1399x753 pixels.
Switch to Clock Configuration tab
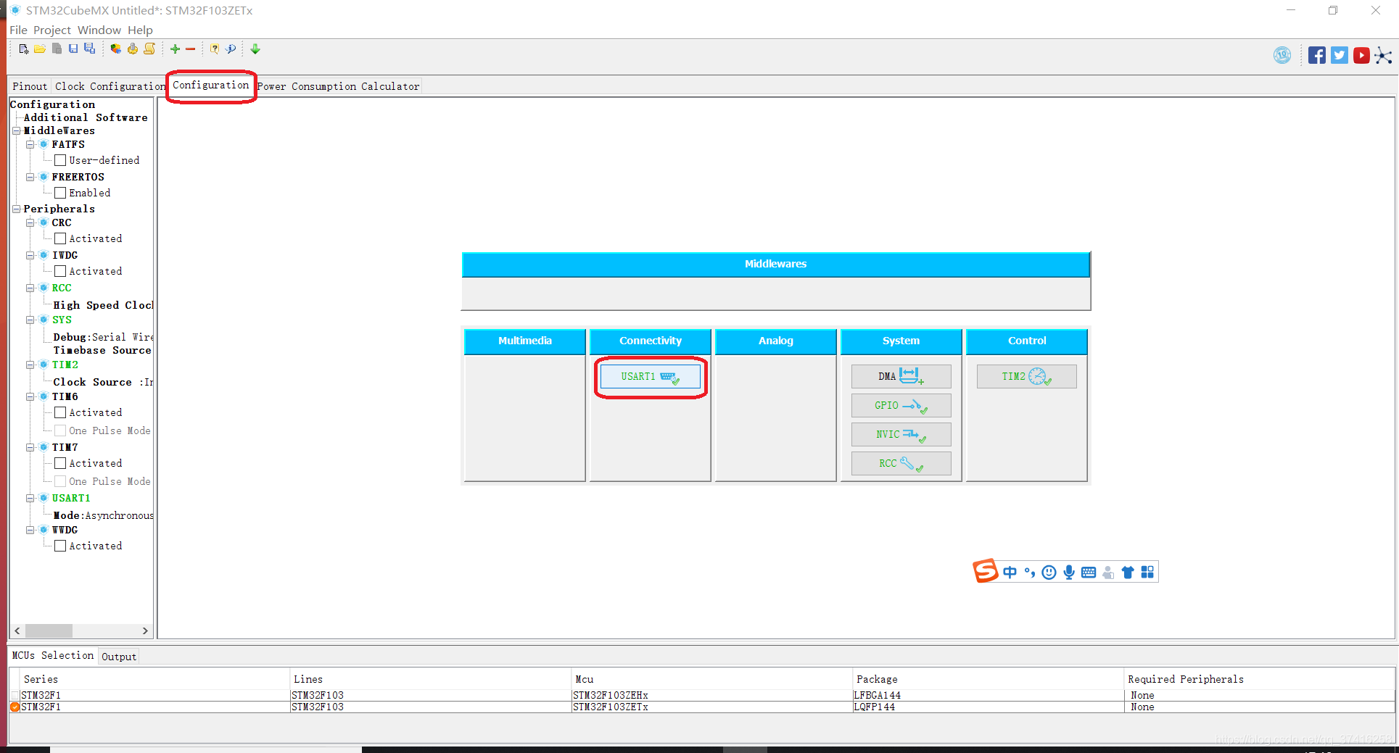pyautogui.click(x=110, y=86)
